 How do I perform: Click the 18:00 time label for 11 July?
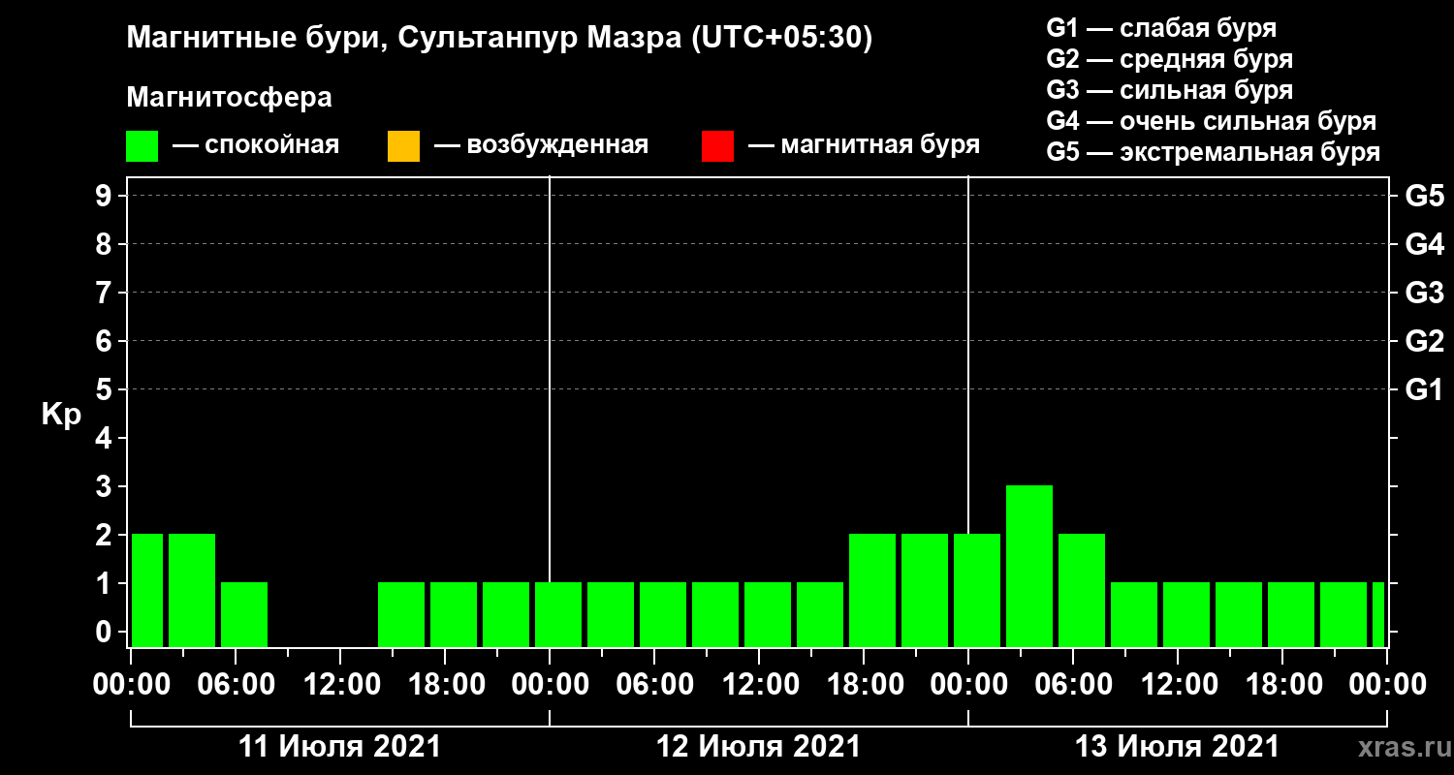coord(445,684)
